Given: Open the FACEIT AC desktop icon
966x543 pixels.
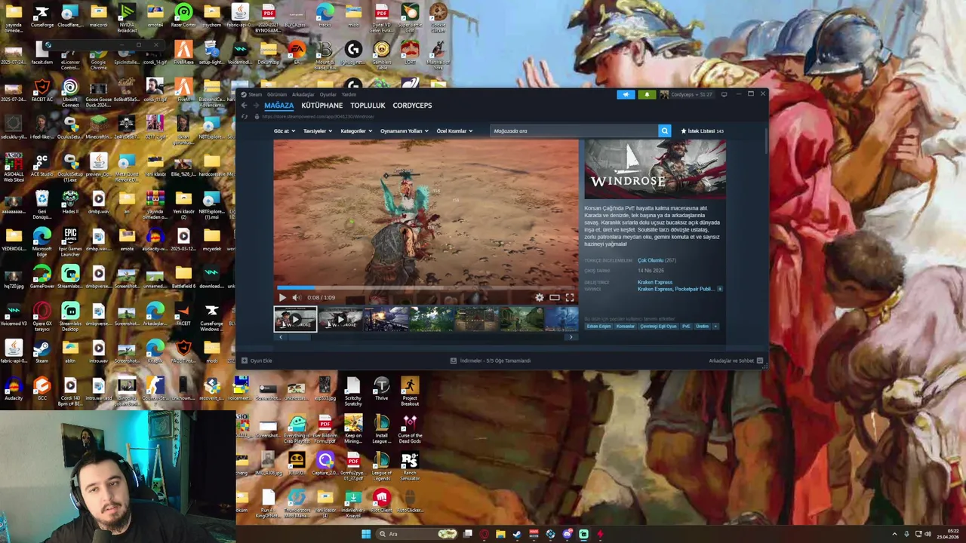Looking at the screenshot, I should click(x=42, y=90).
